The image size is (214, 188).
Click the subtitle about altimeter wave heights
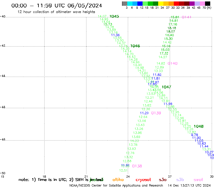point(56,12)
